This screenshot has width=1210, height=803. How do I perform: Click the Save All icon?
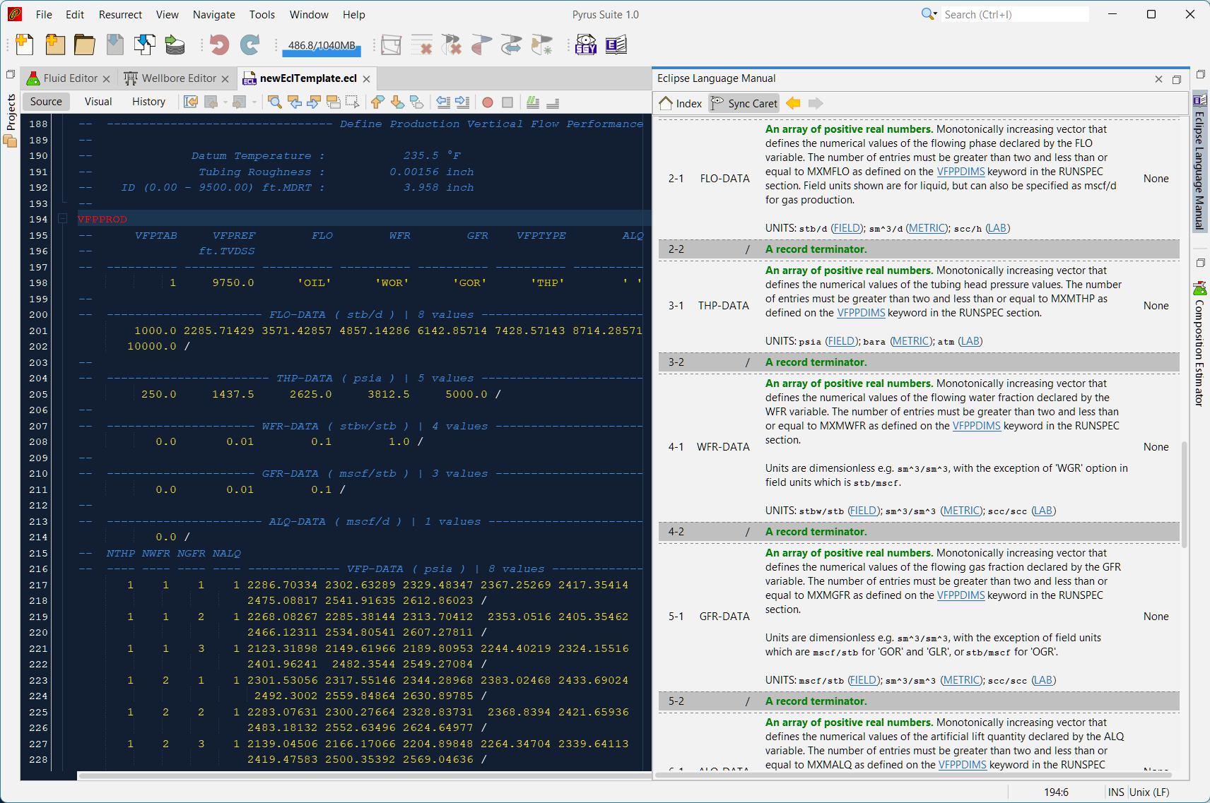(145, 44)
